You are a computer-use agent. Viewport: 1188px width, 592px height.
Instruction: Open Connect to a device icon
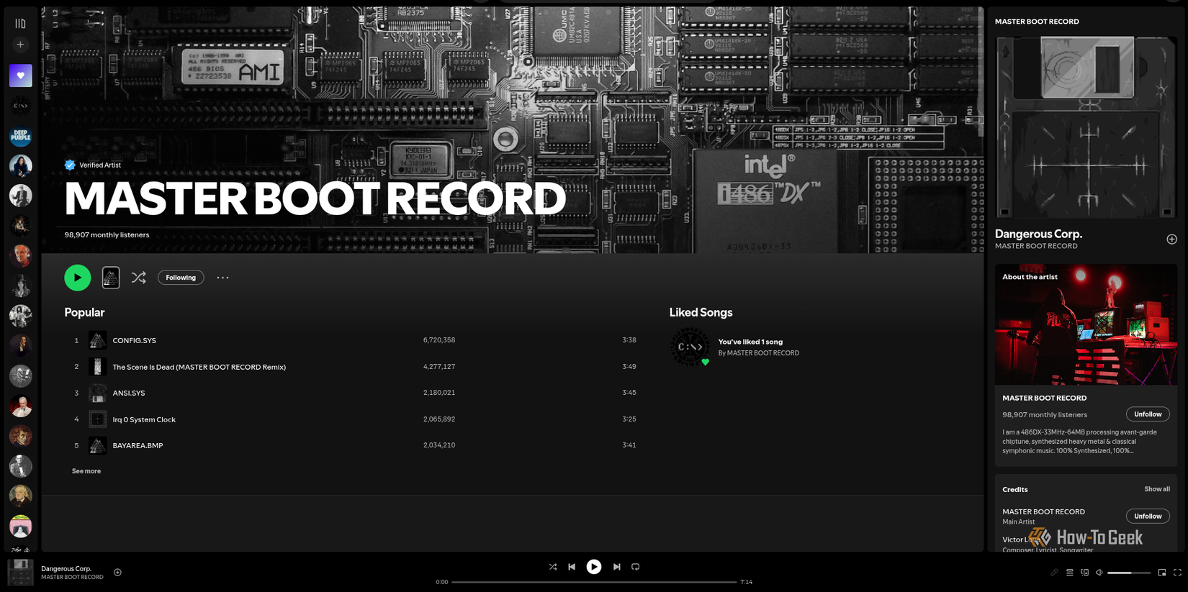1085,573
